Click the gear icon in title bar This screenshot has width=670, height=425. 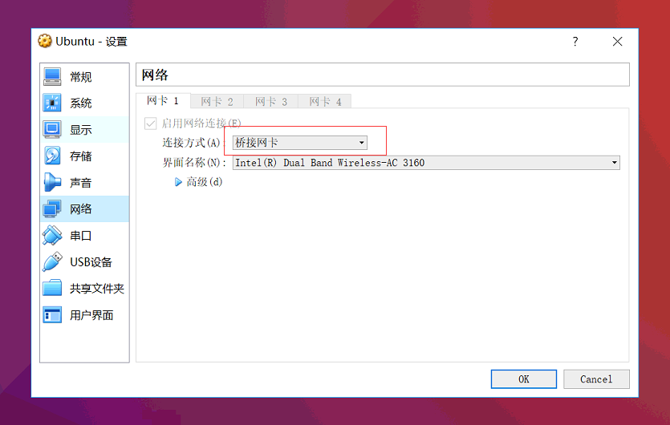[44, 41]
